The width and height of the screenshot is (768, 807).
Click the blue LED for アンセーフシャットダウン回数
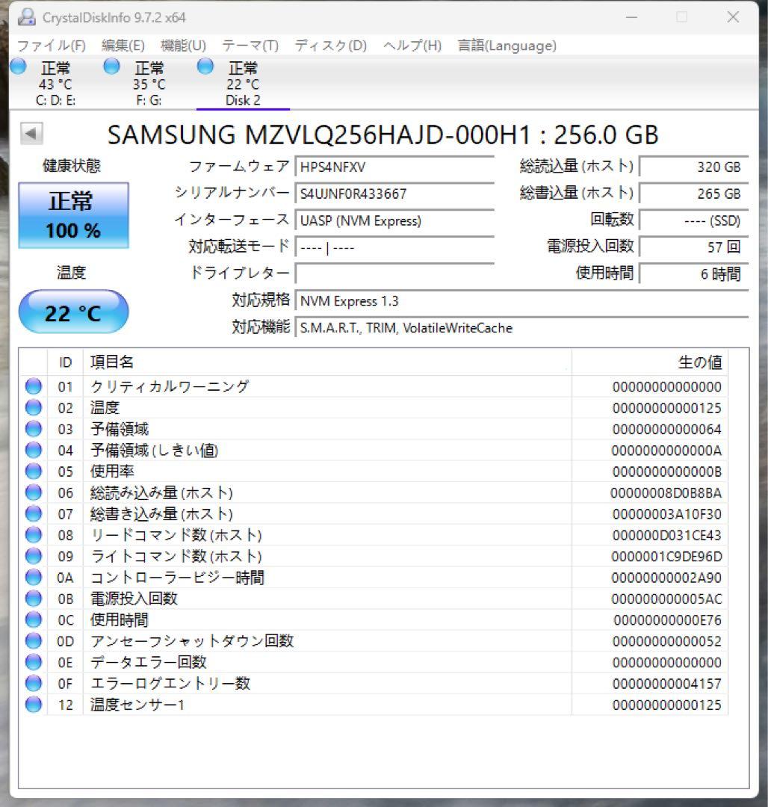(33, 640)
